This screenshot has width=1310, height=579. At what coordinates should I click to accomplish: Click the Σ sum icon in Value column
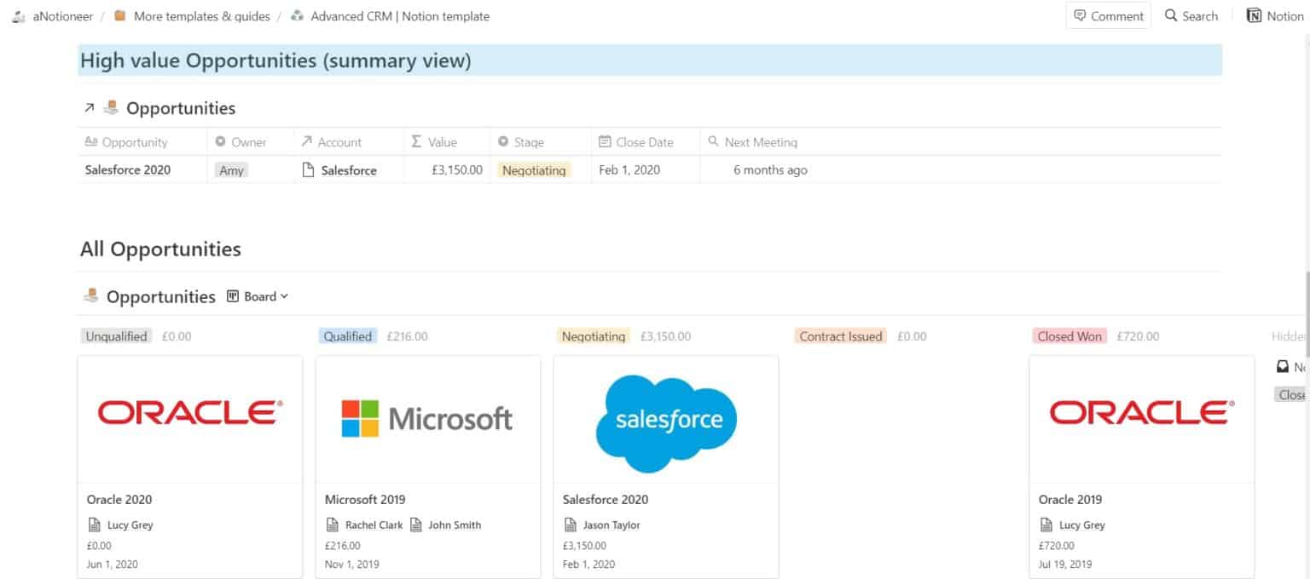coord(415,141)
